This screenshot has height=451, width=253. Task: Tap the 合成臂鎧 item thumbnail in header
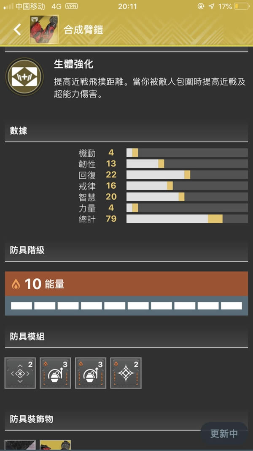tap(44, 29)
